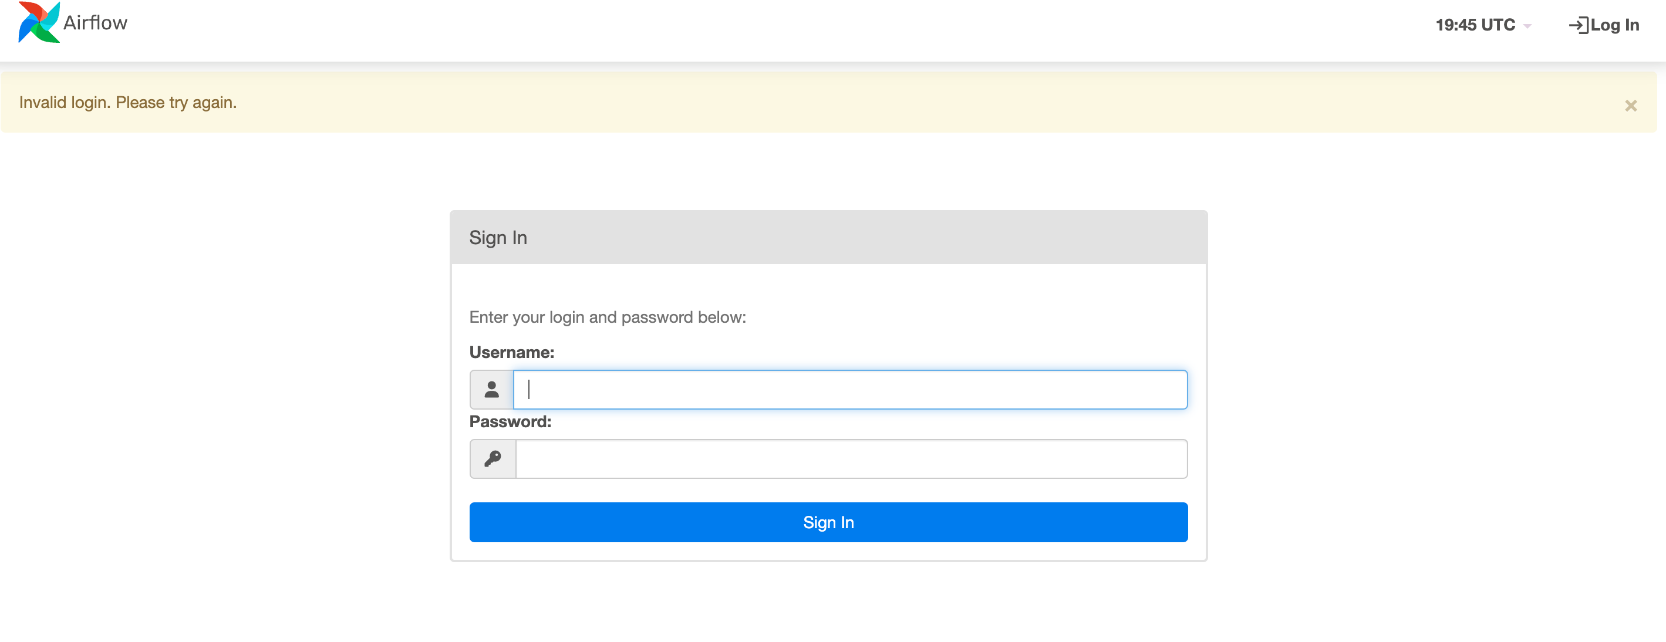Open the 19:45 UTC timezone dropdown
Screen dimensions: 1666x642
pos(1475,25)
